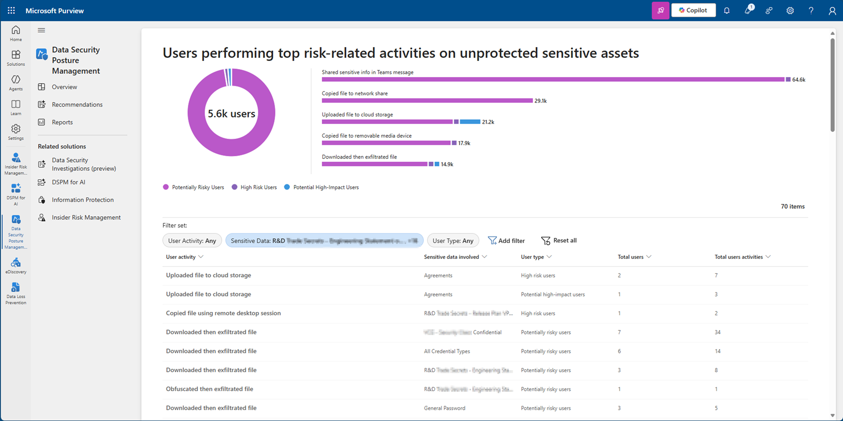The width and height of the screenshot is (843, 421).
Task: Click the Reset all button
Action: click(x=559, y=240)
